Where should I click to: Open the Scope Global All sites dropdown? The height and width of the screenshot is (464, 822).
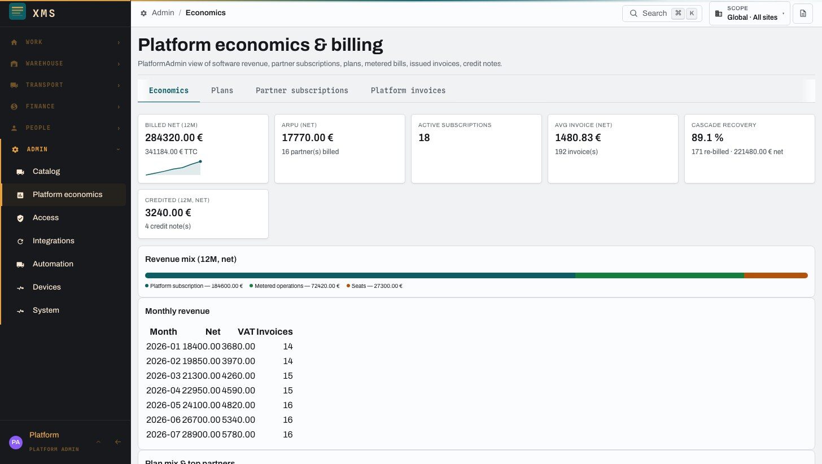[749, 14]
